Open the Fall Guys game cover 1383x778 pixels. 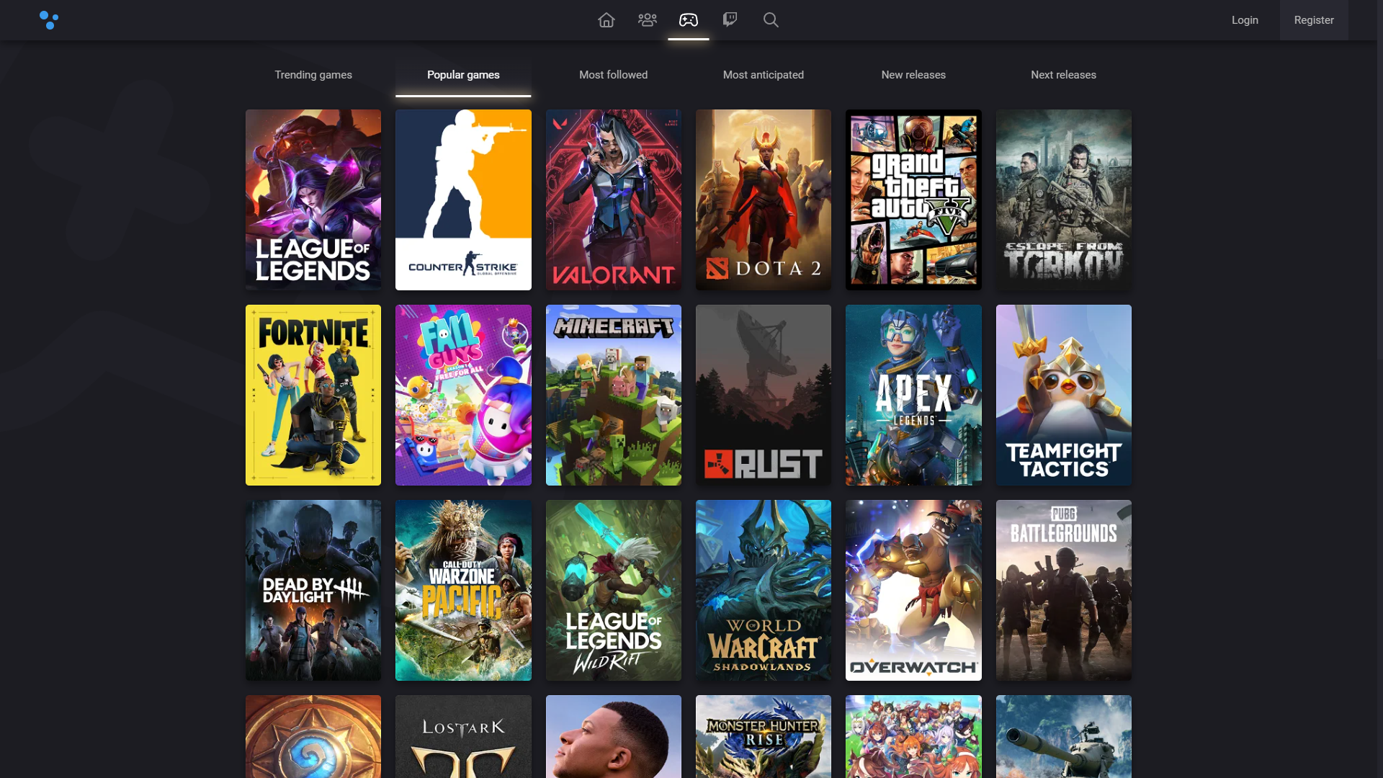[x=463, y=395]
